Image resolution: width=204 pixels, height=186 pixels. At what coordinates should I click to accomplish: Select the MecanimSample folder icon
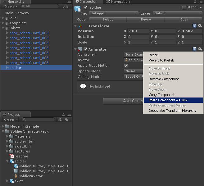tap(7, 126)
